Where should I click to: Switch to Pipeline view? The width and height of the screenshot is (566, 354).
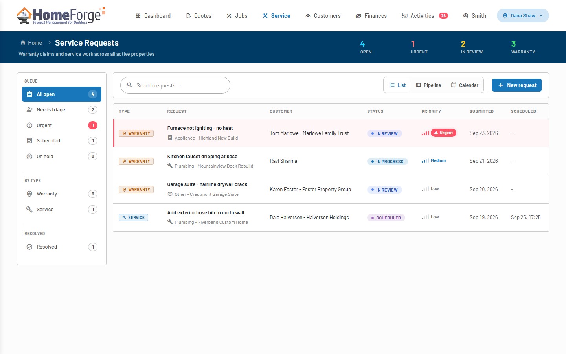click(x=428, y=85)
